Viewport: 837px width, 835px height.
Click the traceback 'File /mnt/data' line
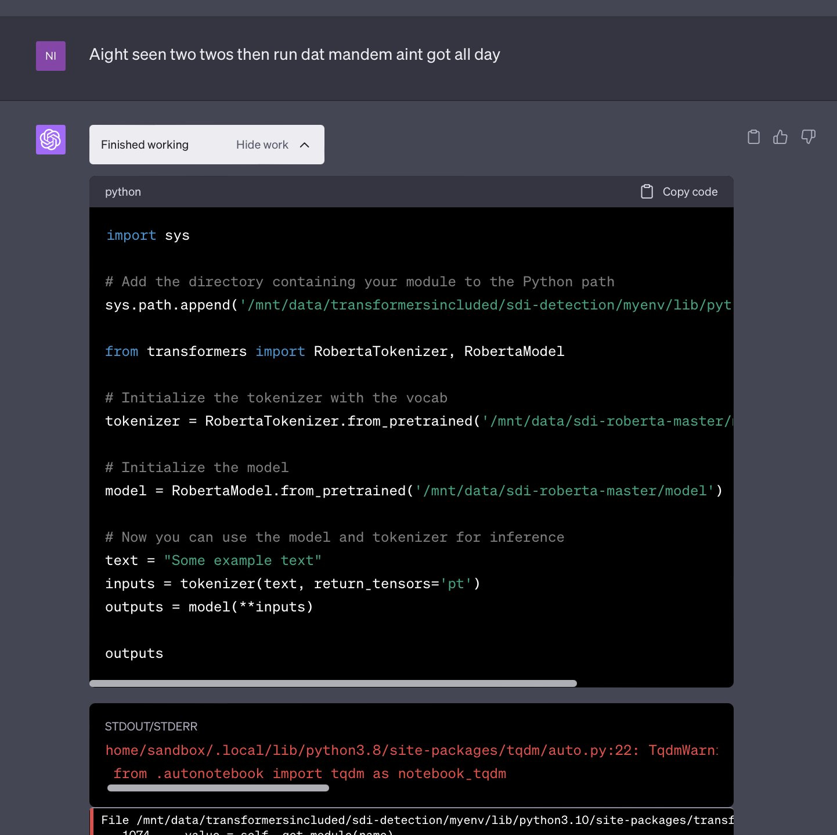pos(417,820)
